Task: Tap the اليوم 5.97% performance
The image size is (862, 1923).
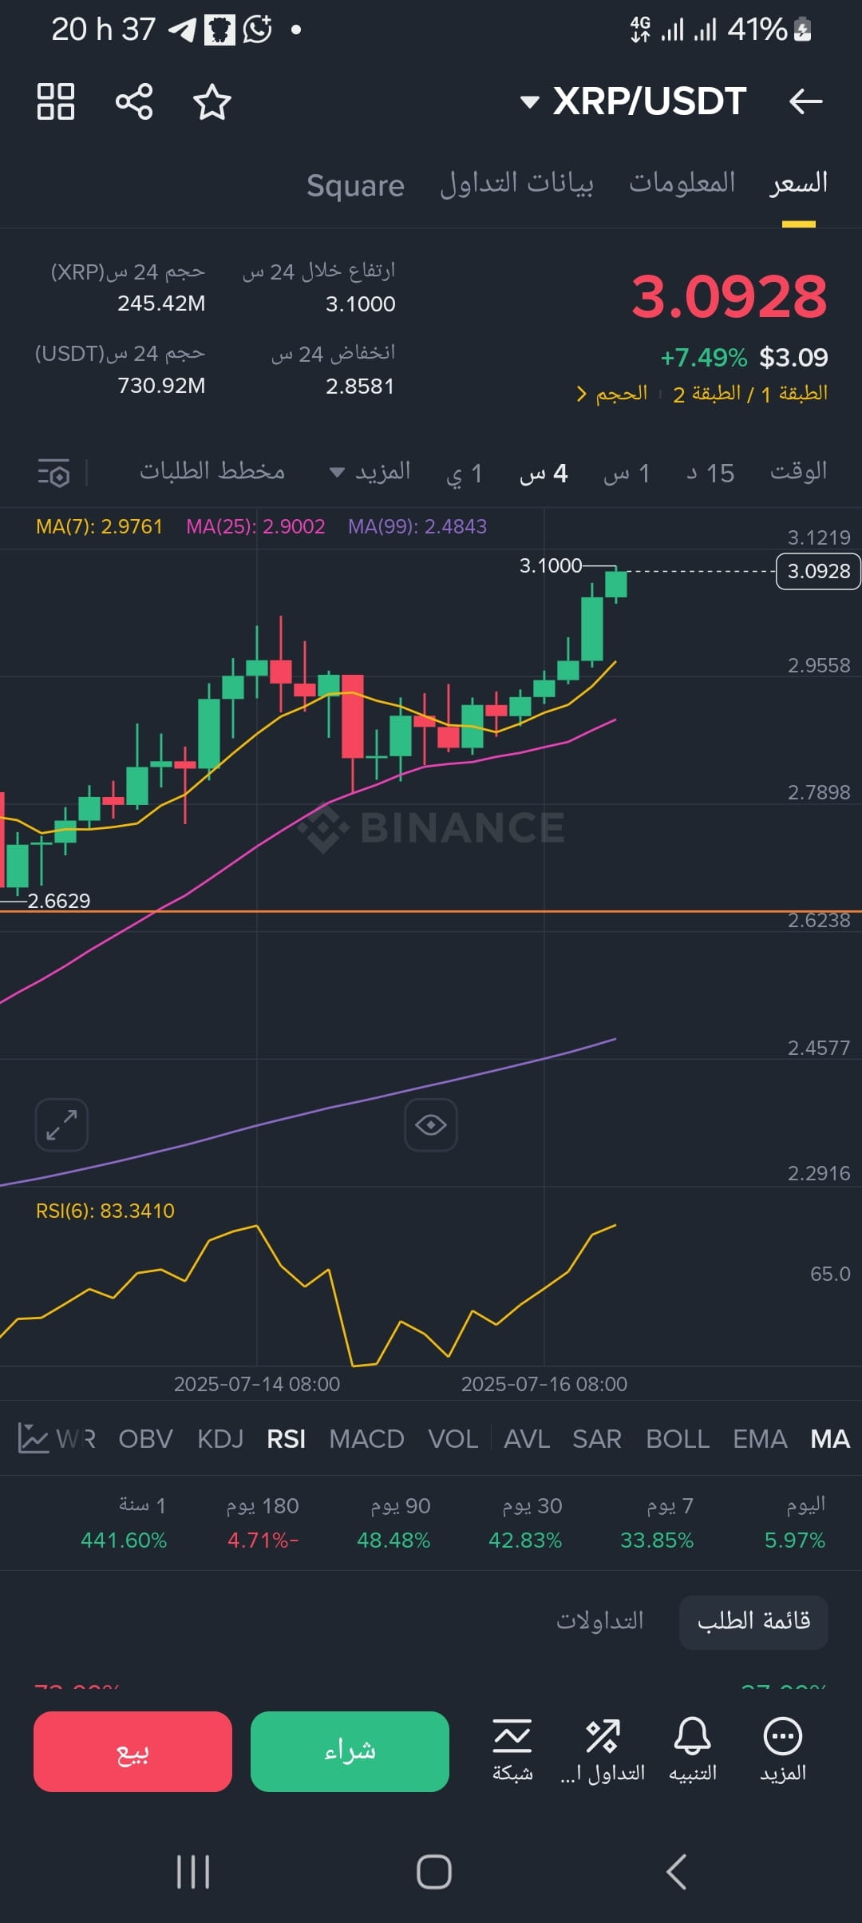Action: coord(795,1523)
